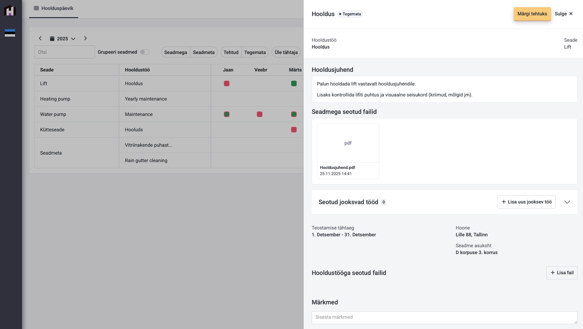This screenshot has width=583, height=329.
Task: Click the red Kütteseade marker under Märts
Action: 294,130
